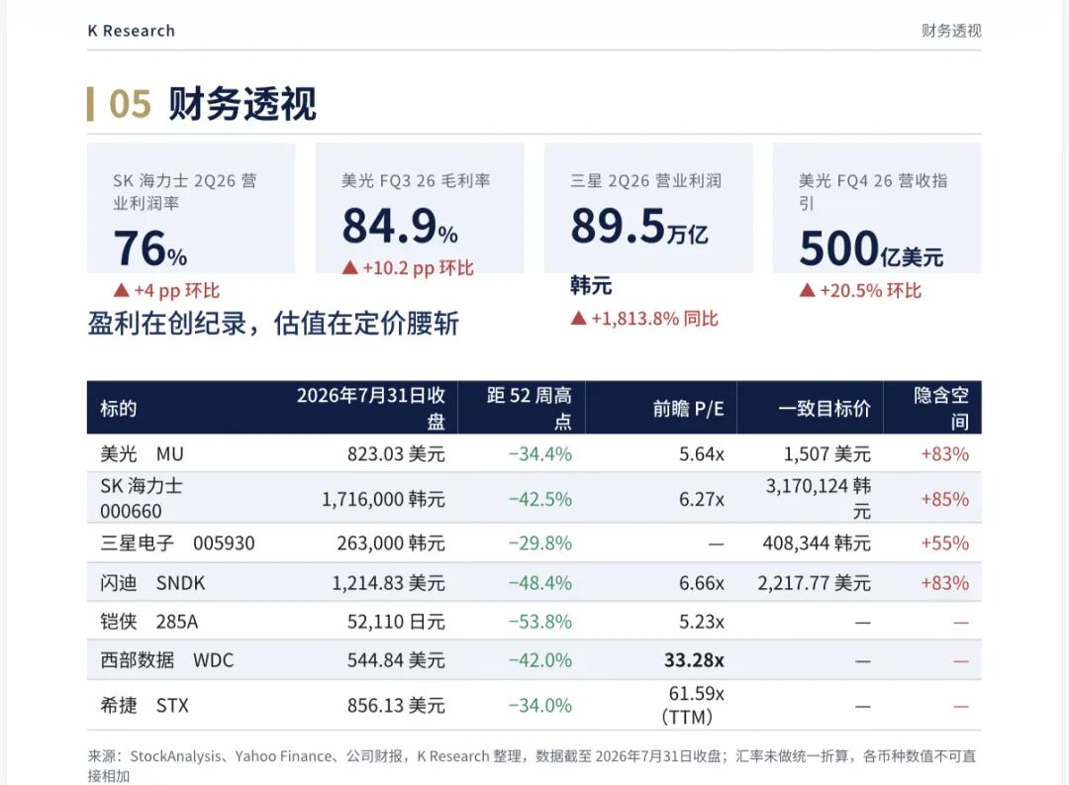
Task: Click the 5.64x P/E value
Action: pyautogui.click(x=702, y=453)
